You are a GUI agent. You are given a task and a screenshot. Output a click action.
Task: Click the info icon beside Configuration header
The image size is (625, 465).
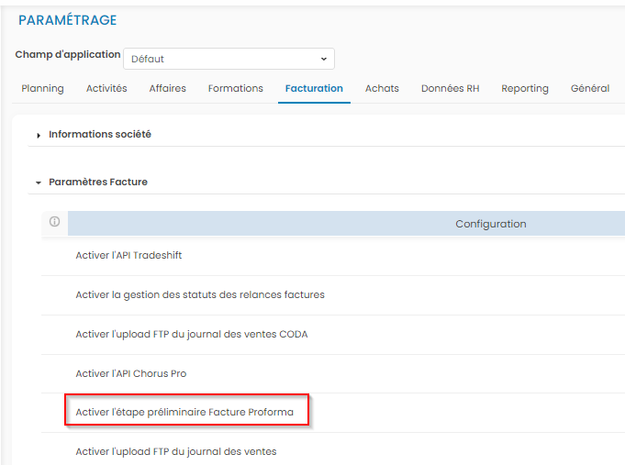[54, 222]
